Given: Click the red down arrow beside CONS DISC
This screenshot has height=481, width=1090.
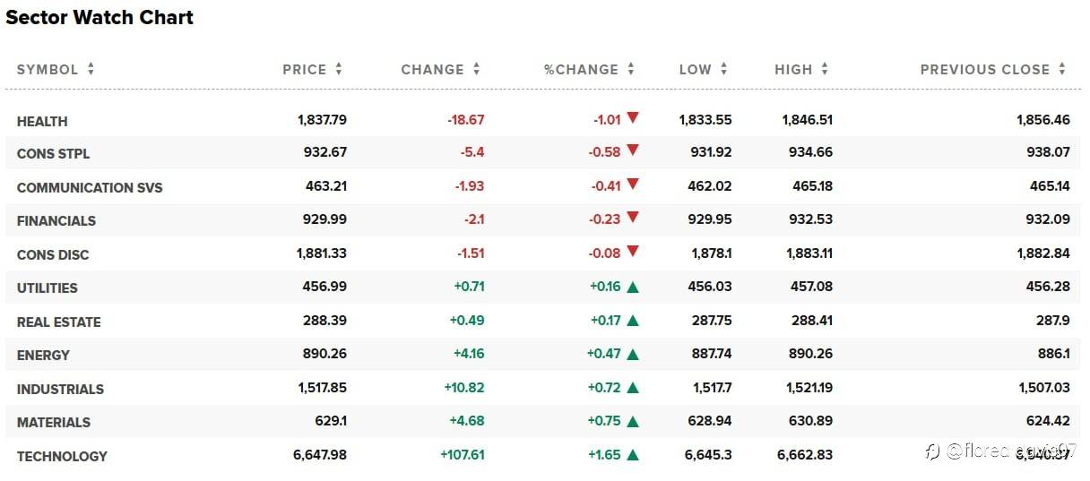Looking at the screenshot, I should point(633,252).
